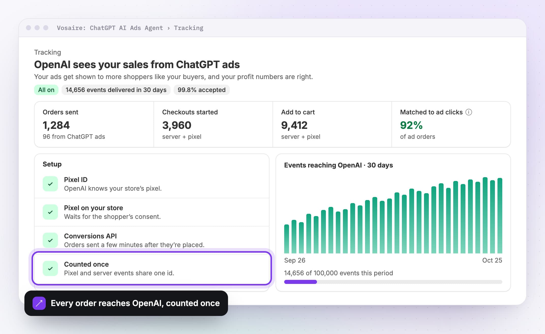The image size is (545, 334).
Task: Click the Counted once checkmark
Action: tap(50, 268)
